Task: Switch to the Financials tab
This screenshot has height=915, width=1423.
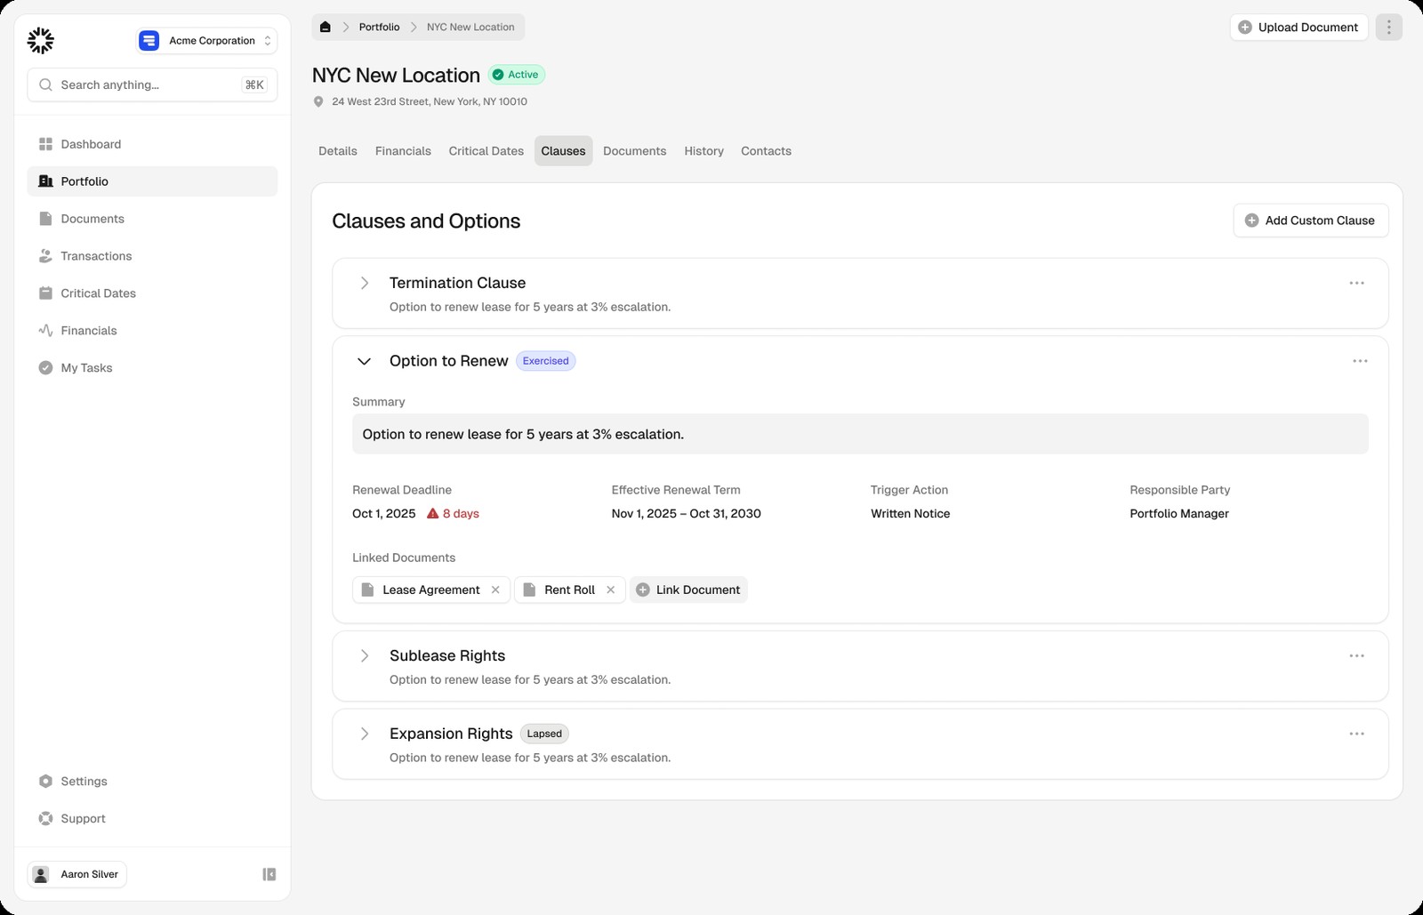Action: pyautogui.click(x=403, y=151)
